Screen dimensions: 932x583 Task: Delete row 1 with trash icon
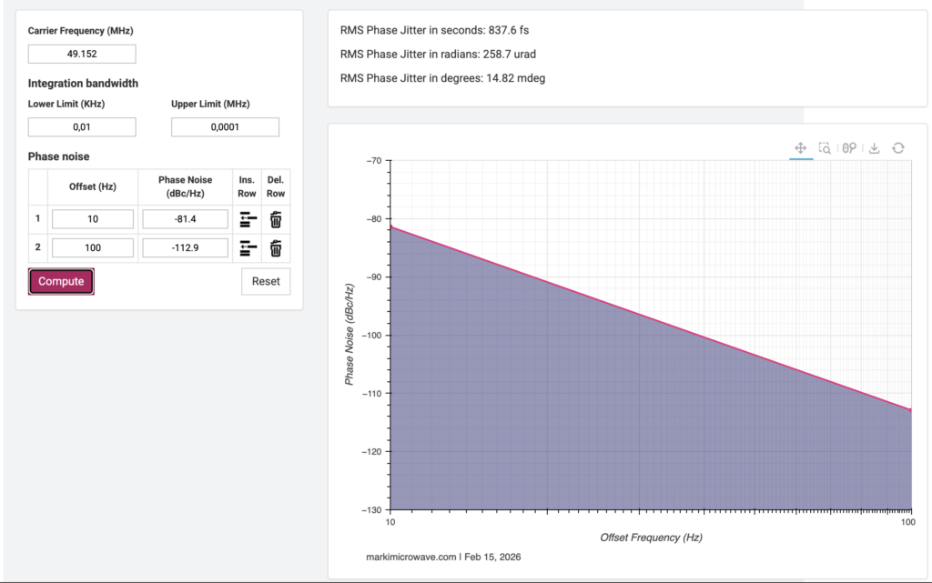click(276, 219)
